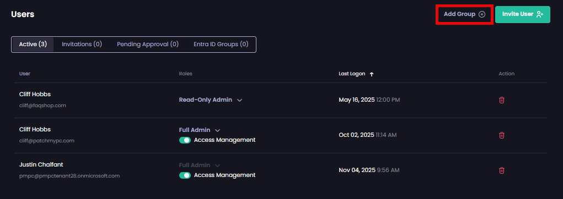Click the Invite User button
The width and height of the screenshot is (563, 199).
tap(522, 14)
